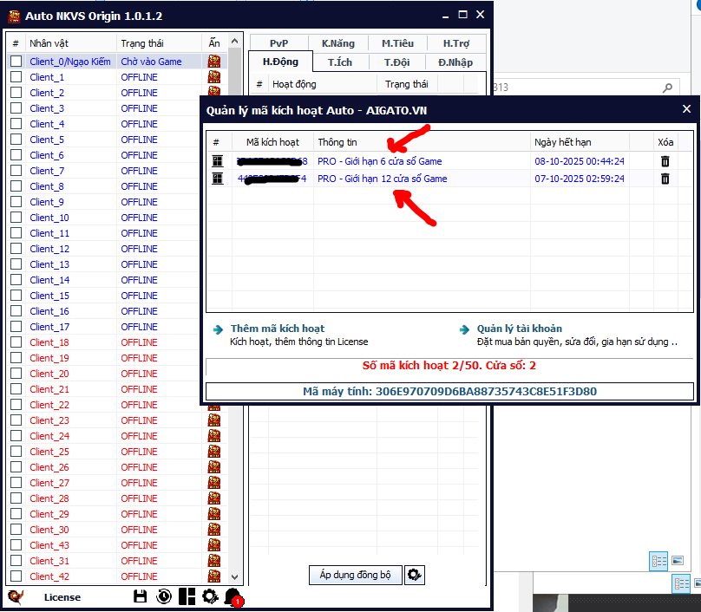The image size is (701, 612).
Task: Click the hide icon for Client_28
Action: point(214,498)
